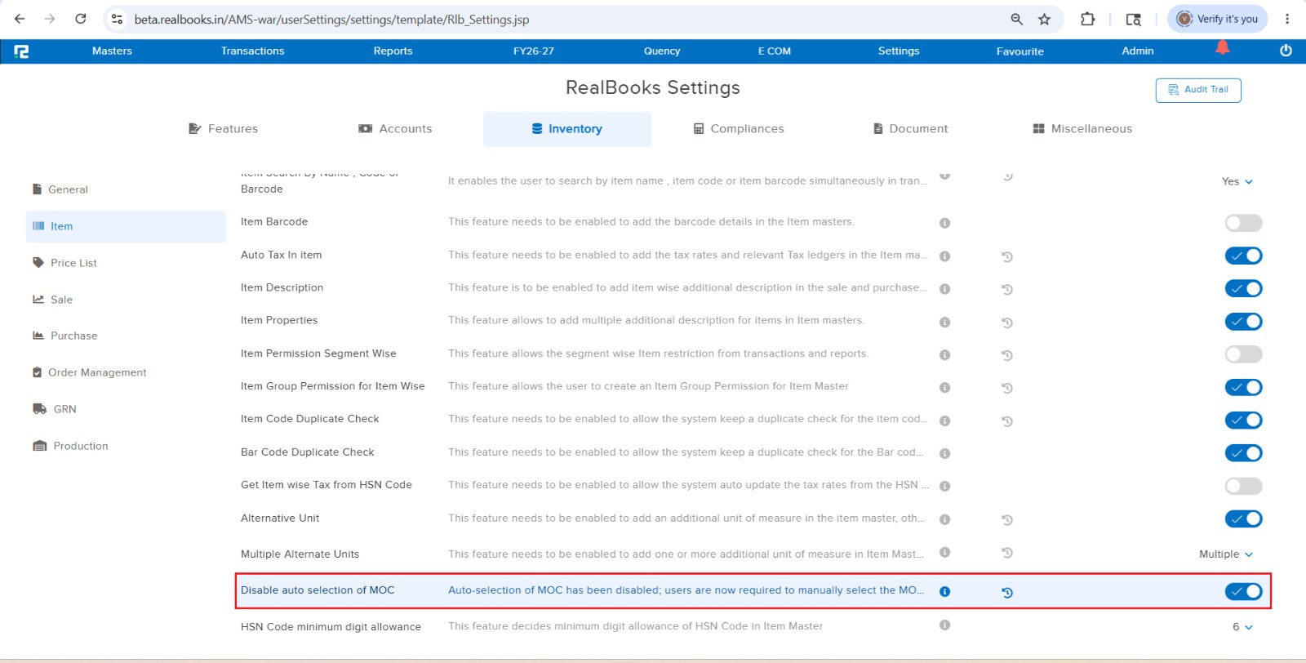Show info for HSN Code minimum digit allowance
1306x663 pixels.
[x=944, y=625]
